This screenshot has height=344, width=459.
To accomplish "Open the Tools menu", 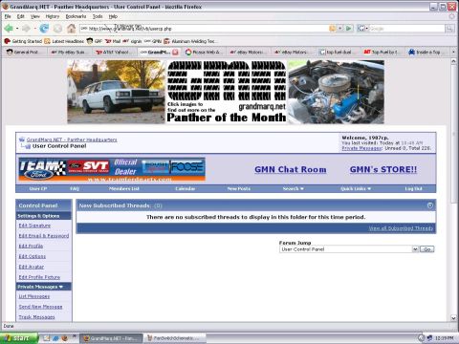I will pos(98,16).
